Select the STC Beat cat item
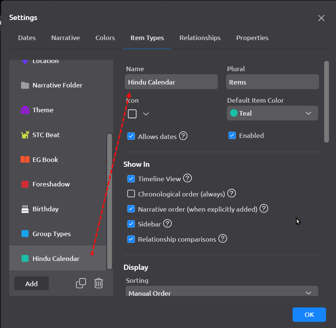The image size is (336, 328). coord(46,135)
